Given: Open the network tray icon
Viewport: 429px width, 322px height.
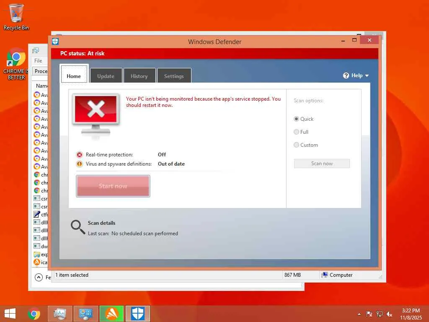Looking at the screenshot, I should (380, 314).
